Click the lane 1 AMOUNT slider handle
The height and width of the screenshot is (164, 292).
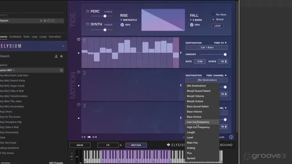(225, 55)
